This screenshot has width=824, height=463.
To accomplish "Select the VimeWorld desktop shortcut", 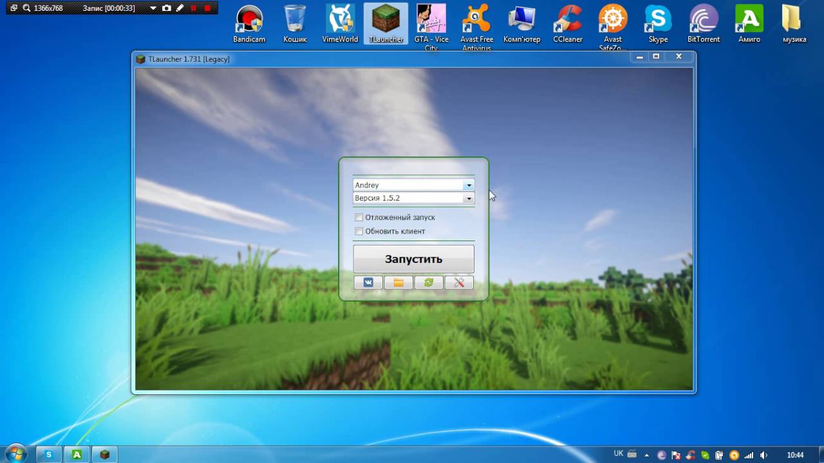I will (x=340, y=24).
